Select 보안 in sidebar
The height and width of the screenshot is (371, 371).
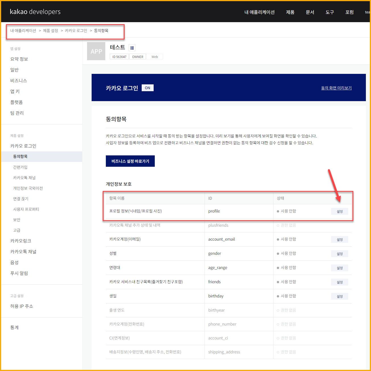[x=17, y=220]
